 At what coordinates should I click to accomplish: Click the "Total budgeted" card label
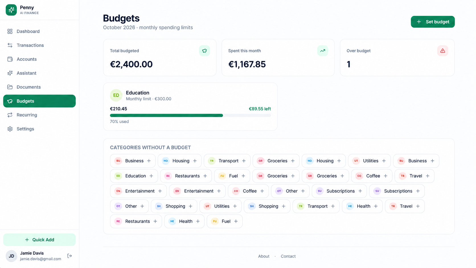(x=124, y=51)
